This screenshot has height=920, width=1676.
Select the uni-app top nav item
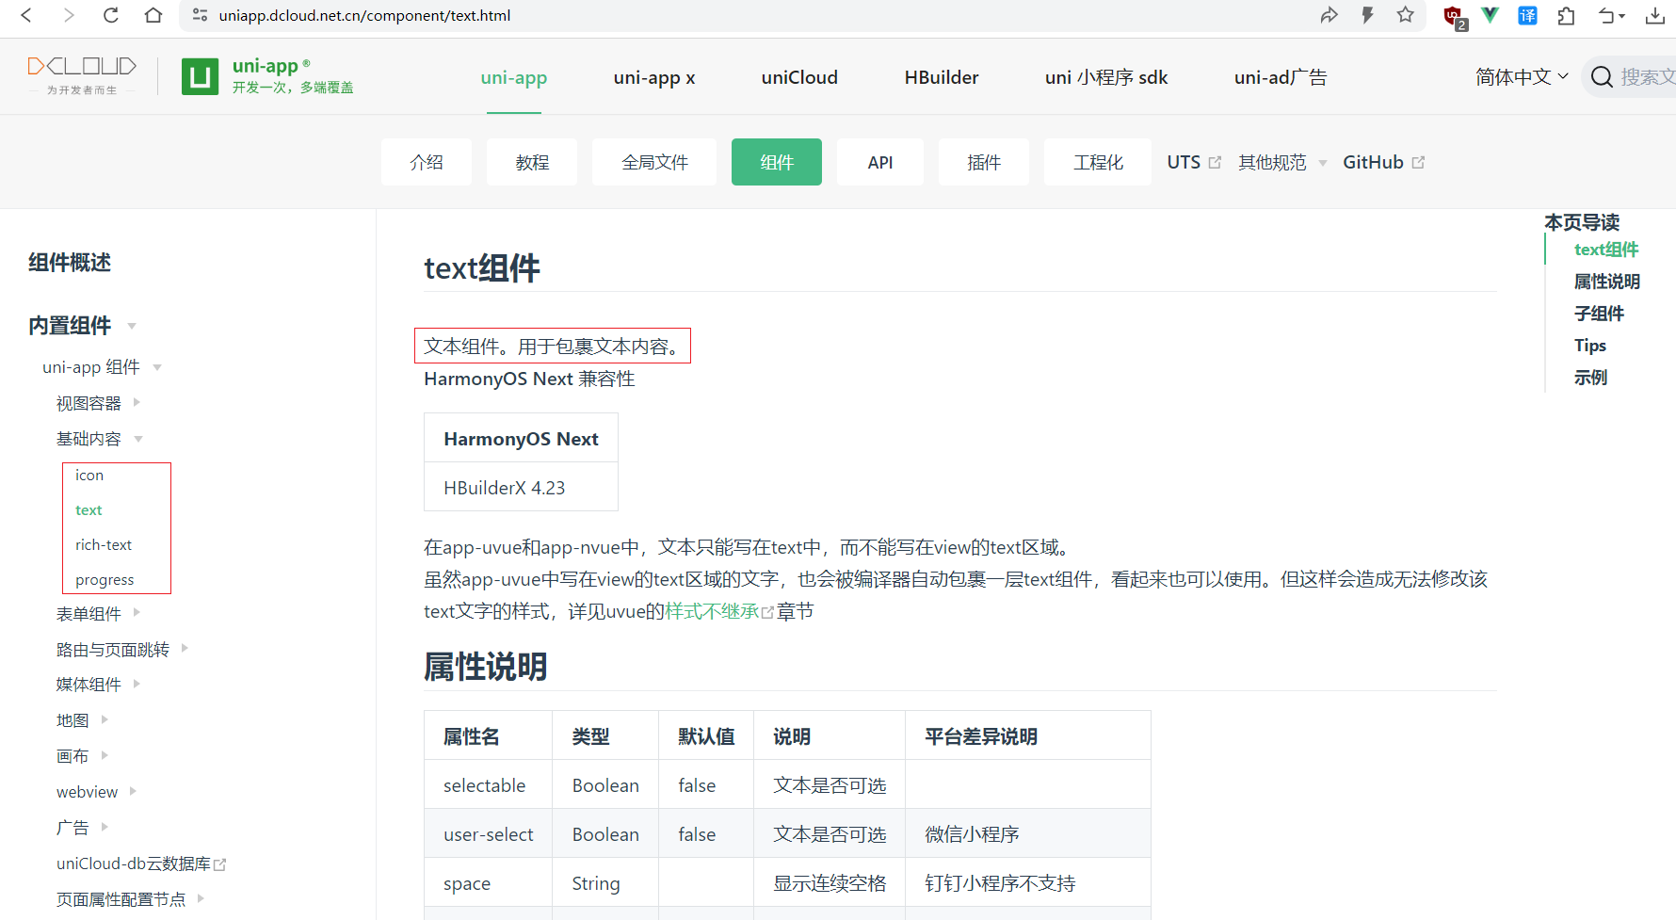point(514,77)
